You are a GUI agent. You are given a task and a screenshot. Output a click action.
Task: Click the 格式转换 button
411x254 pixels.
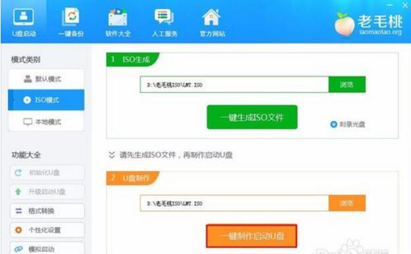coord(47,211)
